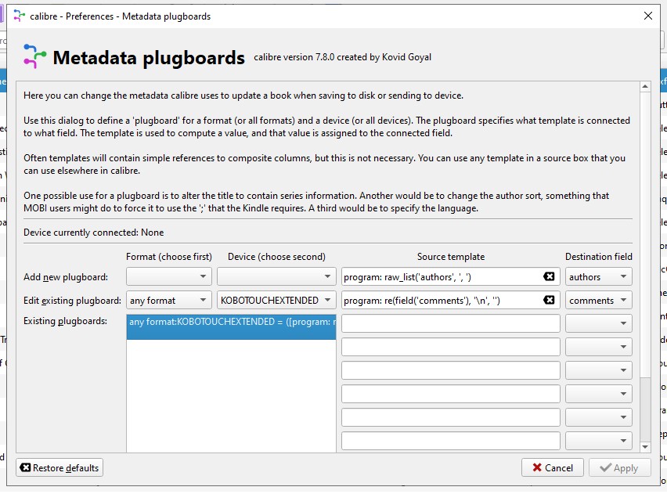Open the 'authors' destination field dropdown
The image size is (667, 494).
(x=599, y=276)
